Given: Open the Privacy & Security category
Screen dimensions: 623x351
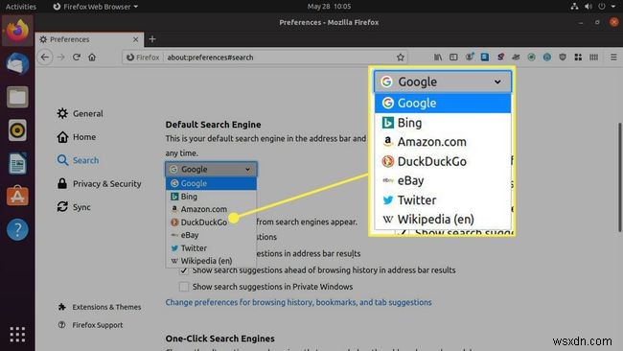Looking at the screenshot, I should pos(99,184).
